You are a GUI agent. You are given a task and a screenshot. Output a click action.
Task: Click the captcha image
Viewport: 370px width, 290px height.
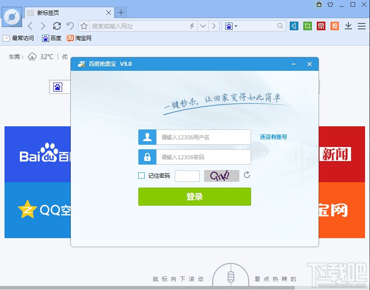[222, 176]
